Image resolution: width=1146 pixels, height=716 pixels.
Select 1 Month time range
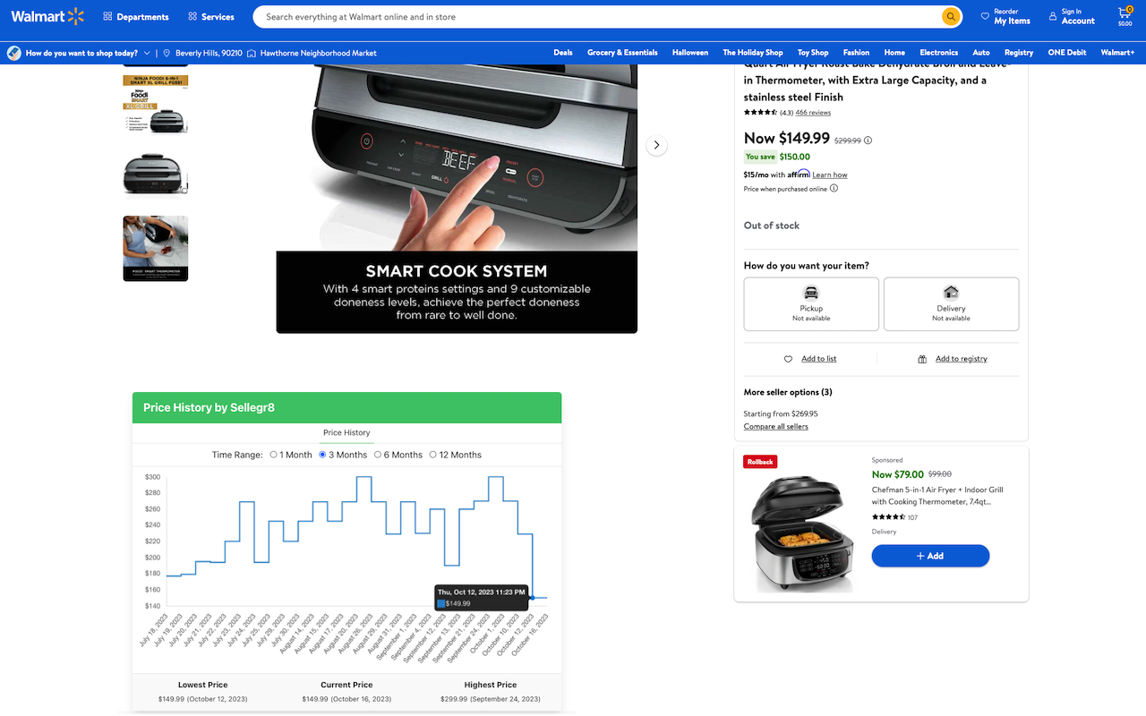274,455
